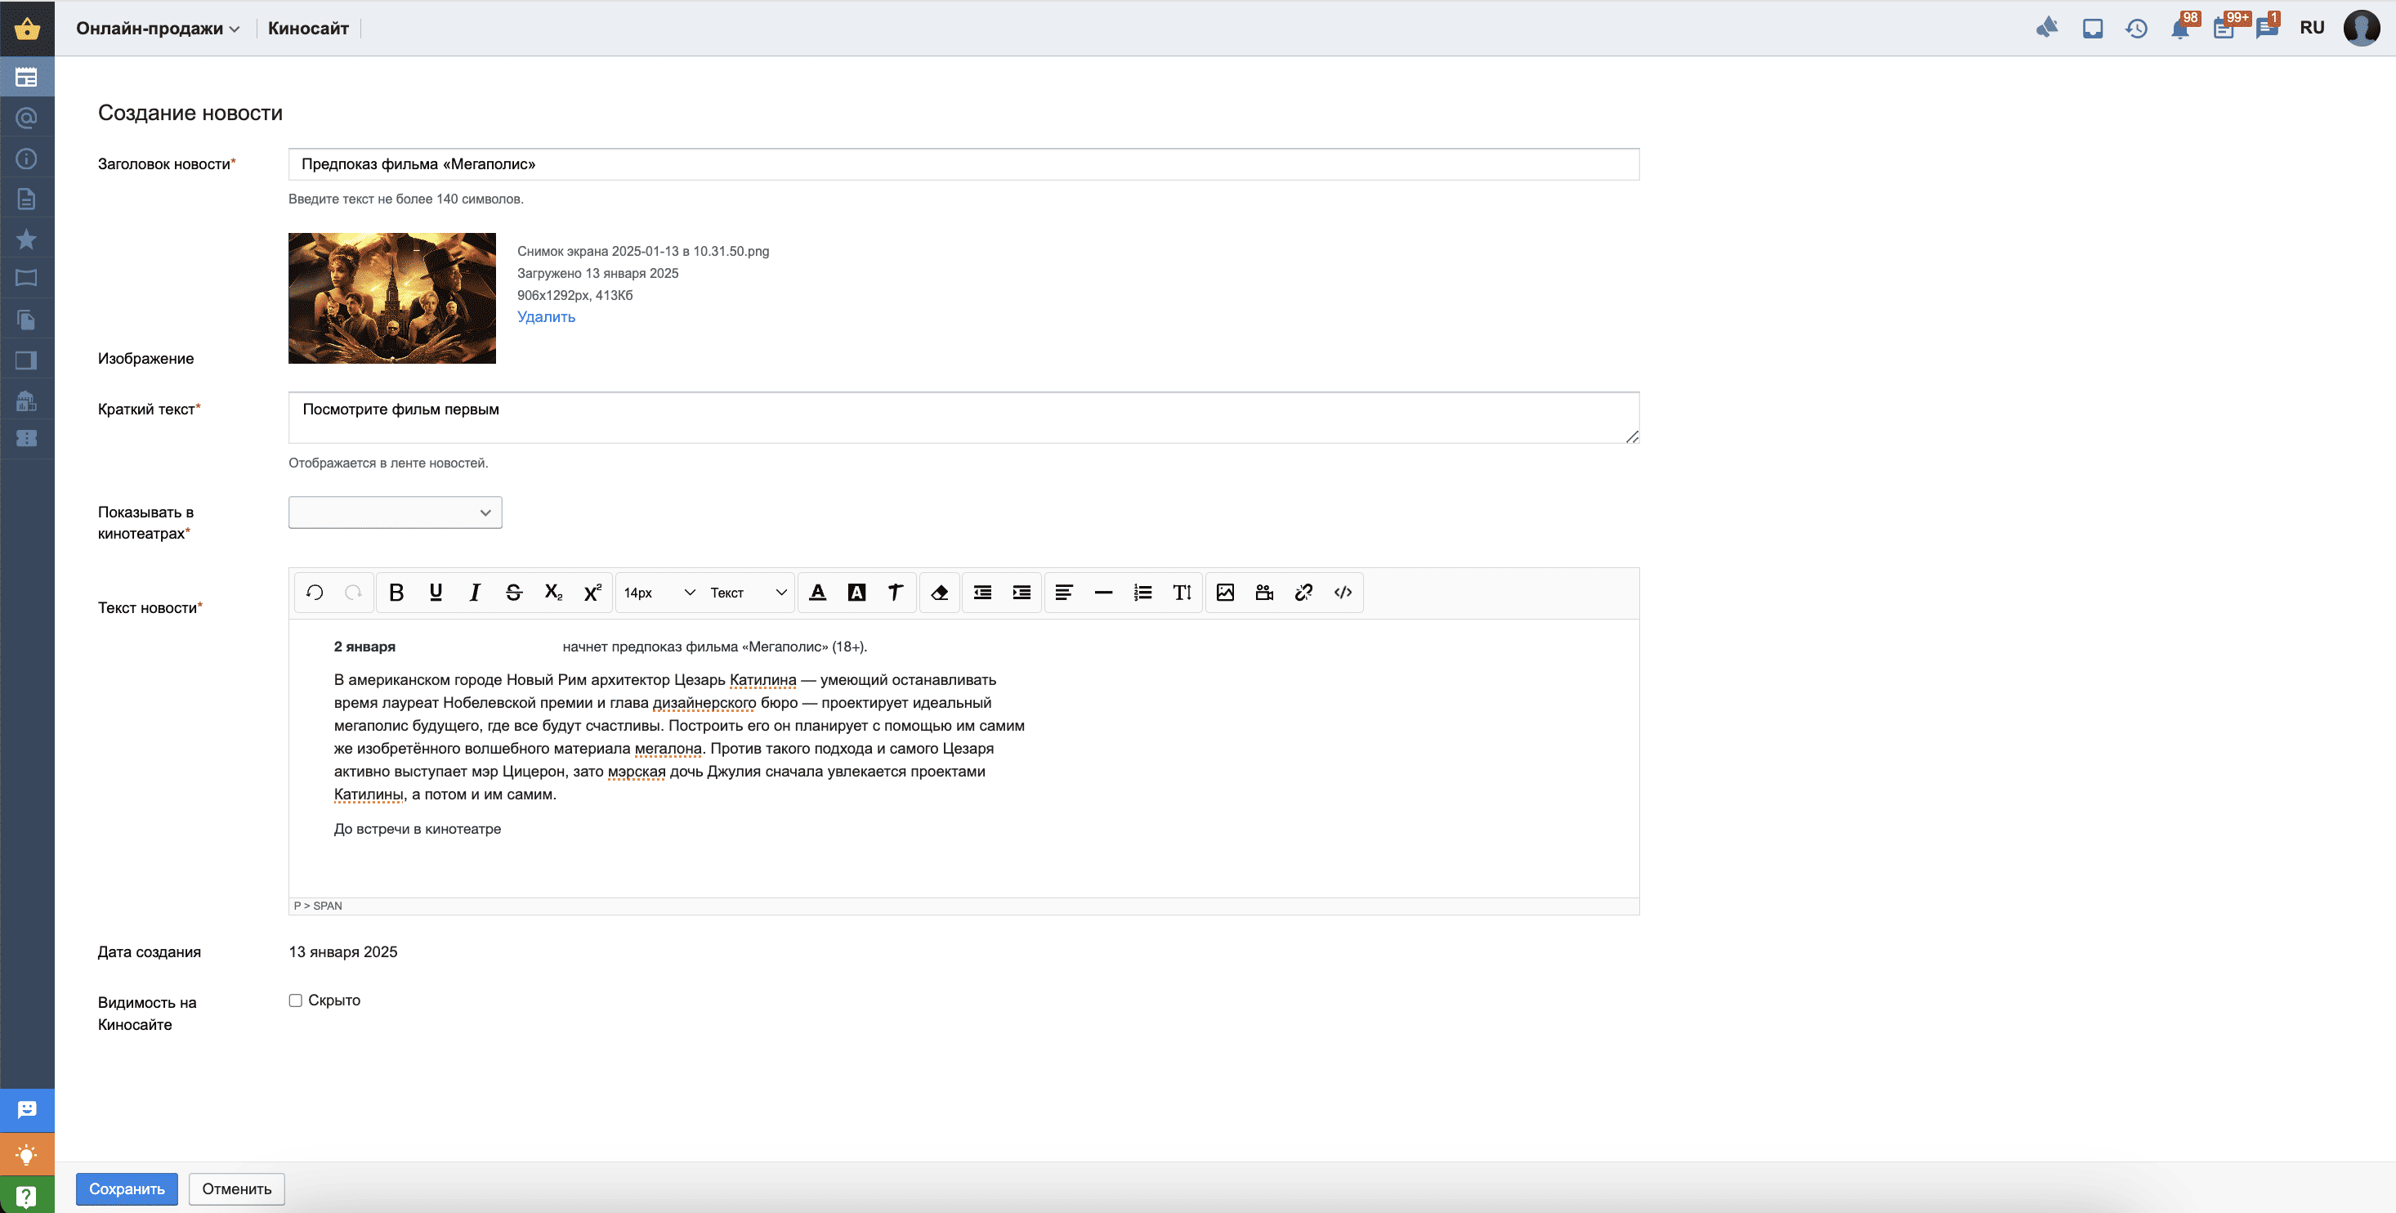Click the font style icon after color buttons
The width and height of the screenshot is (2396, 1213).
[896, 593]
